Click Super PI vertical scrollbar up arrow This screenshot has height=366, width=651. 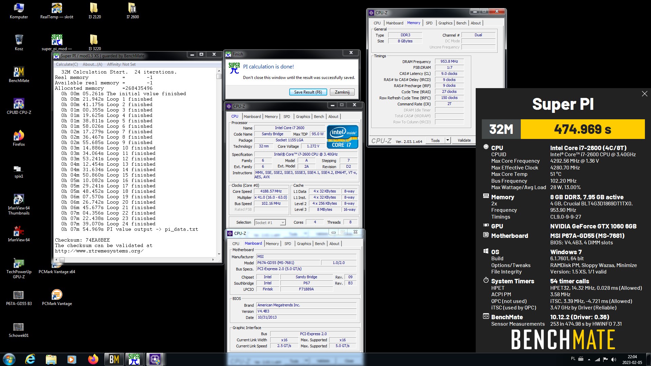pos(219,71)
